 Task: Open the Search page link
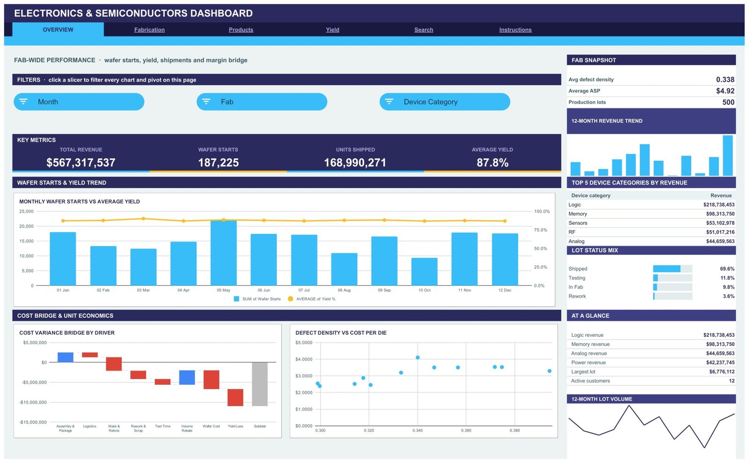click(x=424, y=30)
